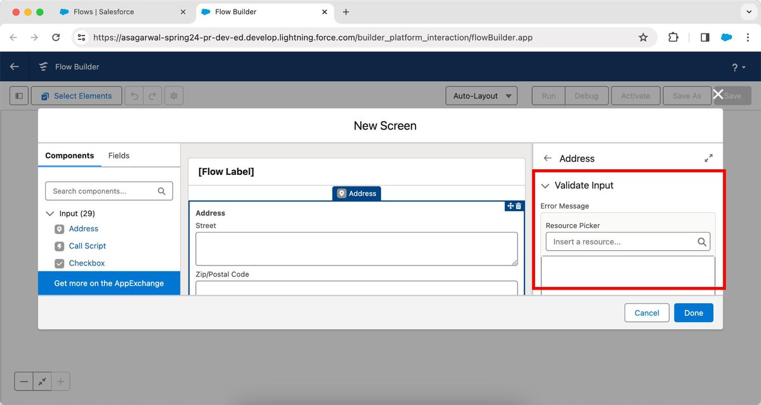Click the move icon on Address component
This screenshot has width=761, height=405.
510,206
